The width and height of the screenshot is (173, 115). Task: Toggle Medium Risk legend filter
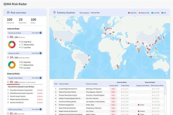coord(144,13)
